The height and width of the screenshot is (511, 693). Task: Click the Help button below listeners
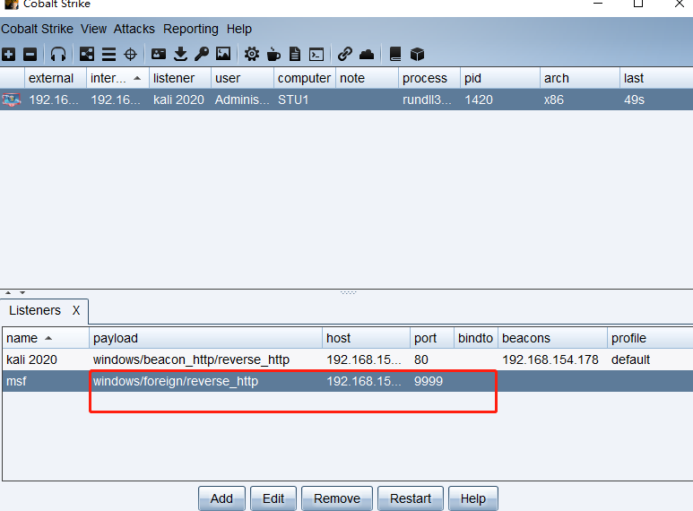click(x=472, y=498)
